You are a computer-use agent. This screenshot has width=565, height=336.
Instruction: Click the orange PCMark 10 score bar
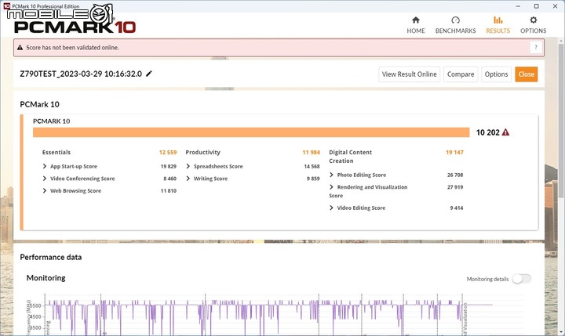click(251, 132)
